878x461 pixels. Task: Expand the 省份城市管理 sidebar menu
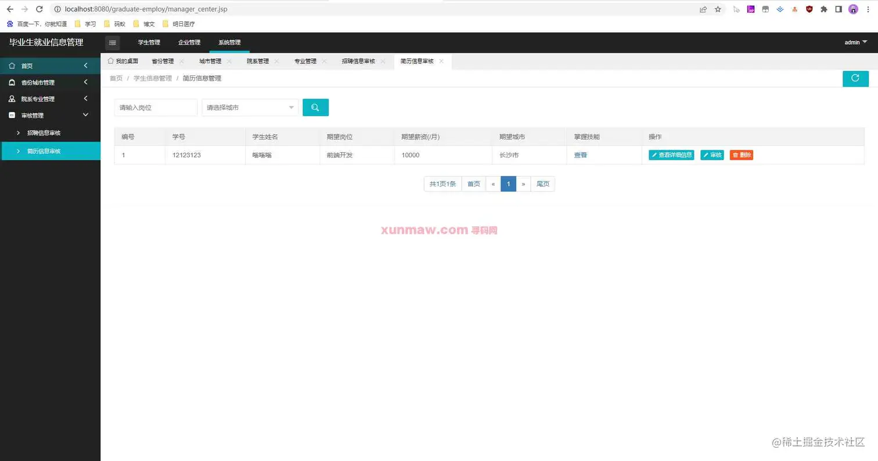[86, 82]
